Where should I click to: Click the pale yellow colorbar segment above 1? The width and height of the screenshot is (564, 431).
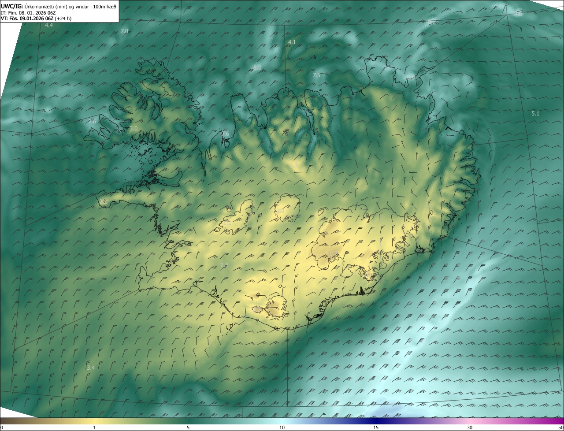tap(94, 421)
